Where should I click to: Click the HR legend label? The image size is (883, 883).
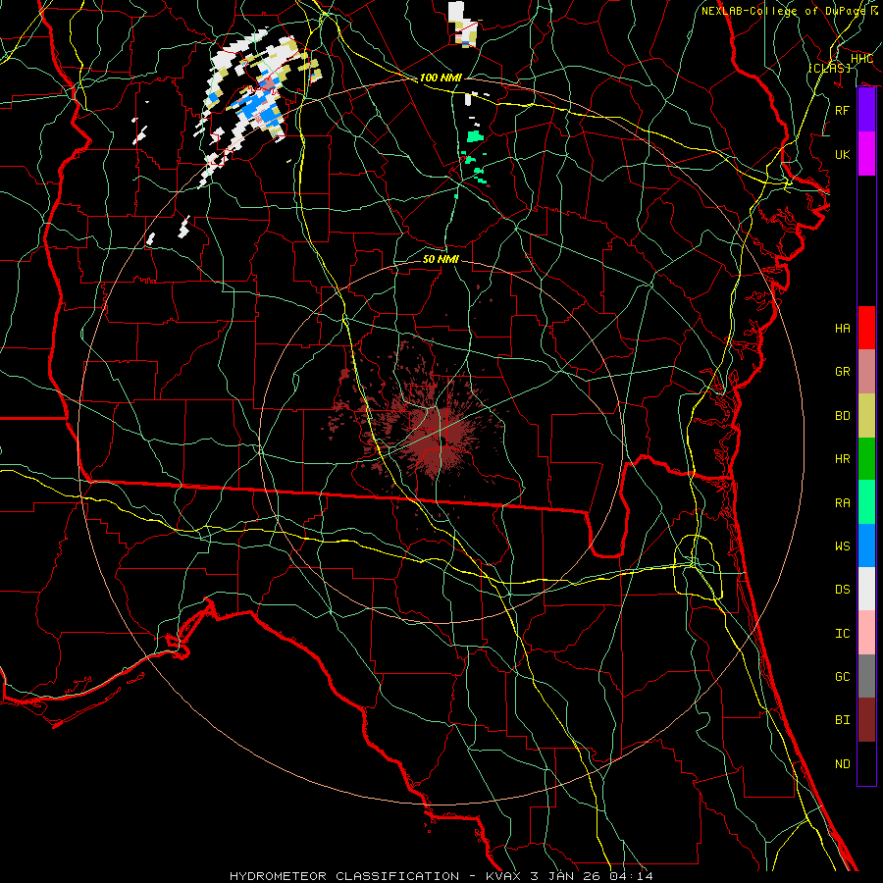(842, 459)
